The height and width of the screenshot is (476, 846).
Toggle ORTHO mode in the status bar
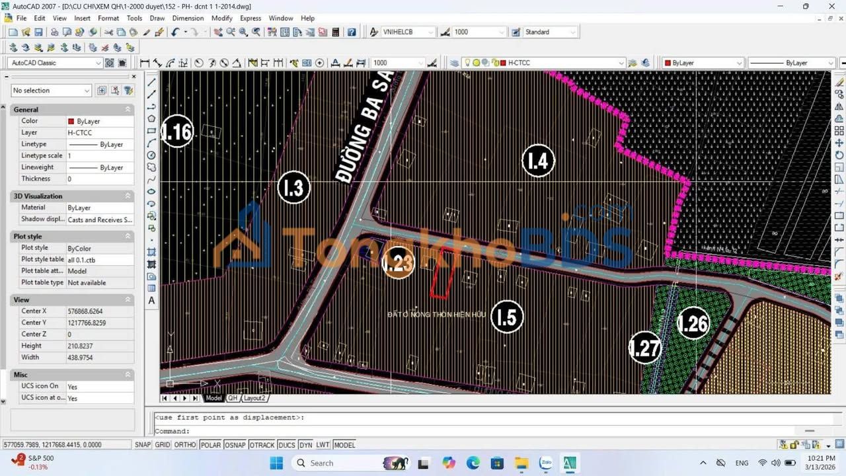click(185, 444)
